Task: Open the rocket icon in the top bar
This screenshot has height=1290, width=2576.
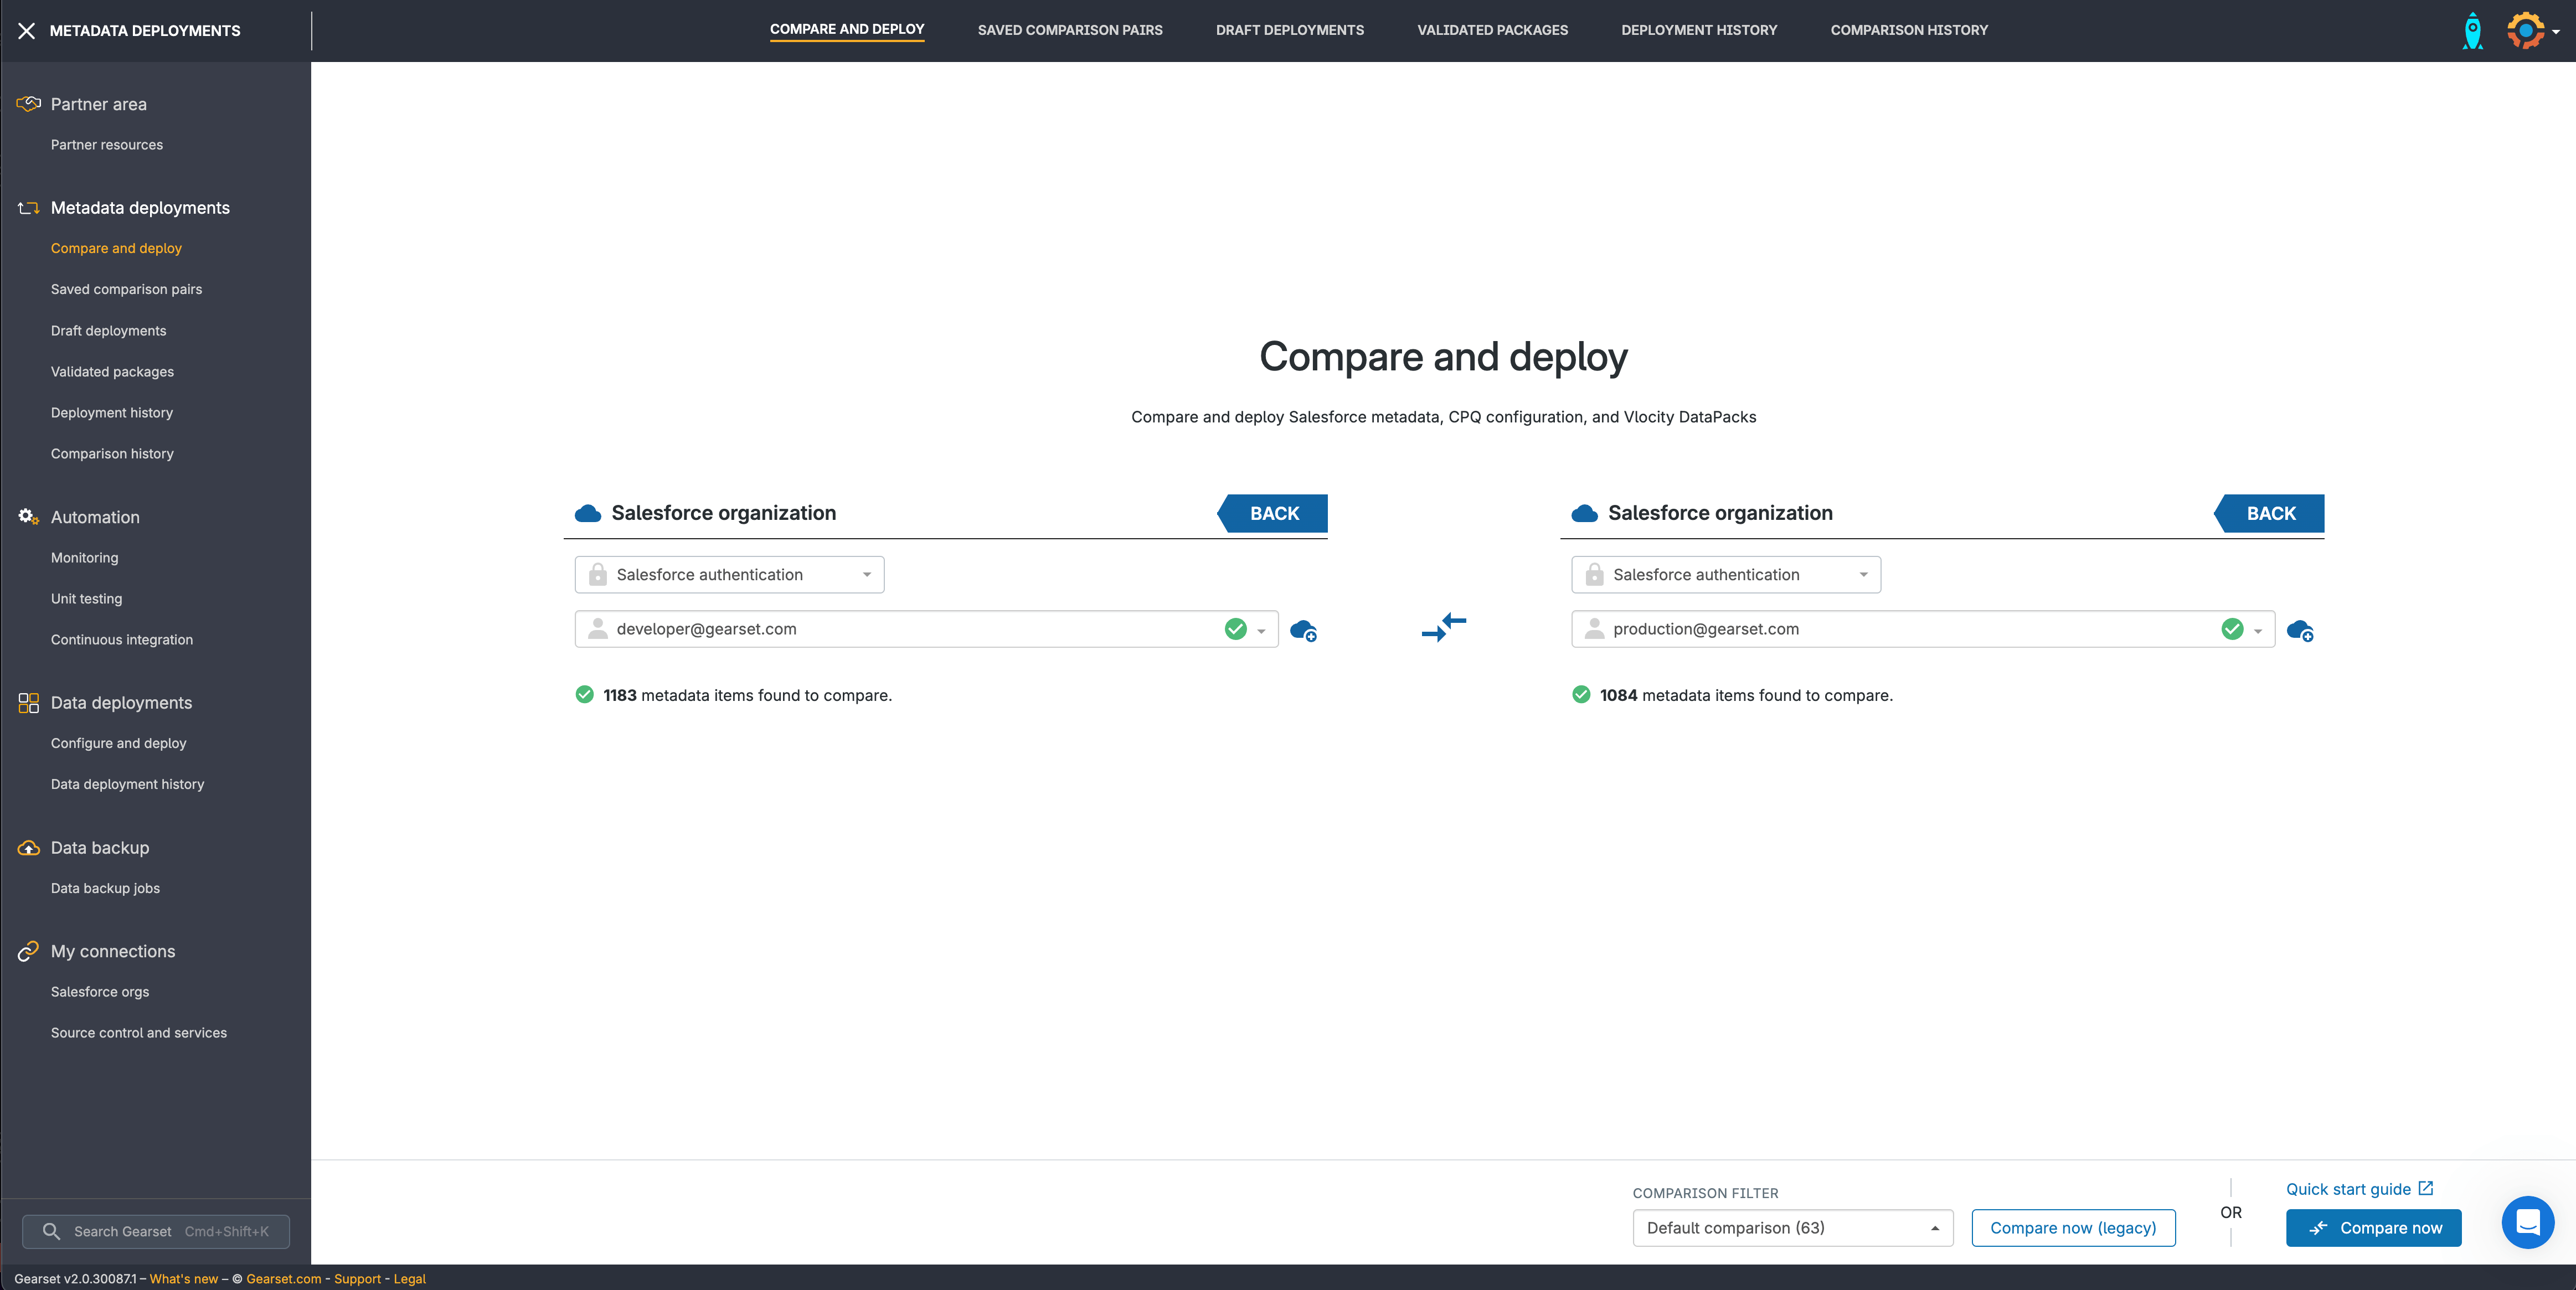Action: pyautogui.click(x=2472, y=30)
